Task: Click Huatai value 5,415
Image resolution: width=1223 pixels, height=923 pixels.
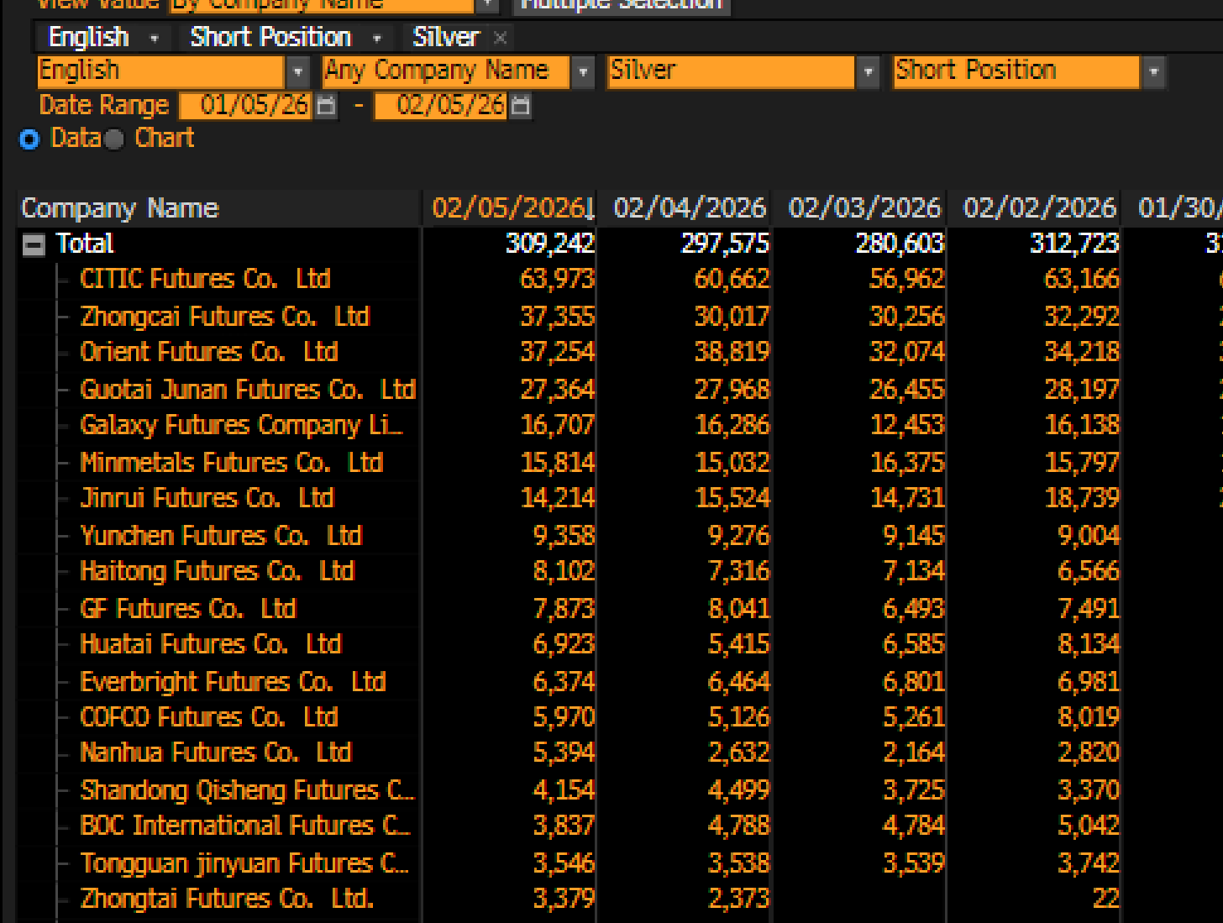Action: (x=738, y=644)
